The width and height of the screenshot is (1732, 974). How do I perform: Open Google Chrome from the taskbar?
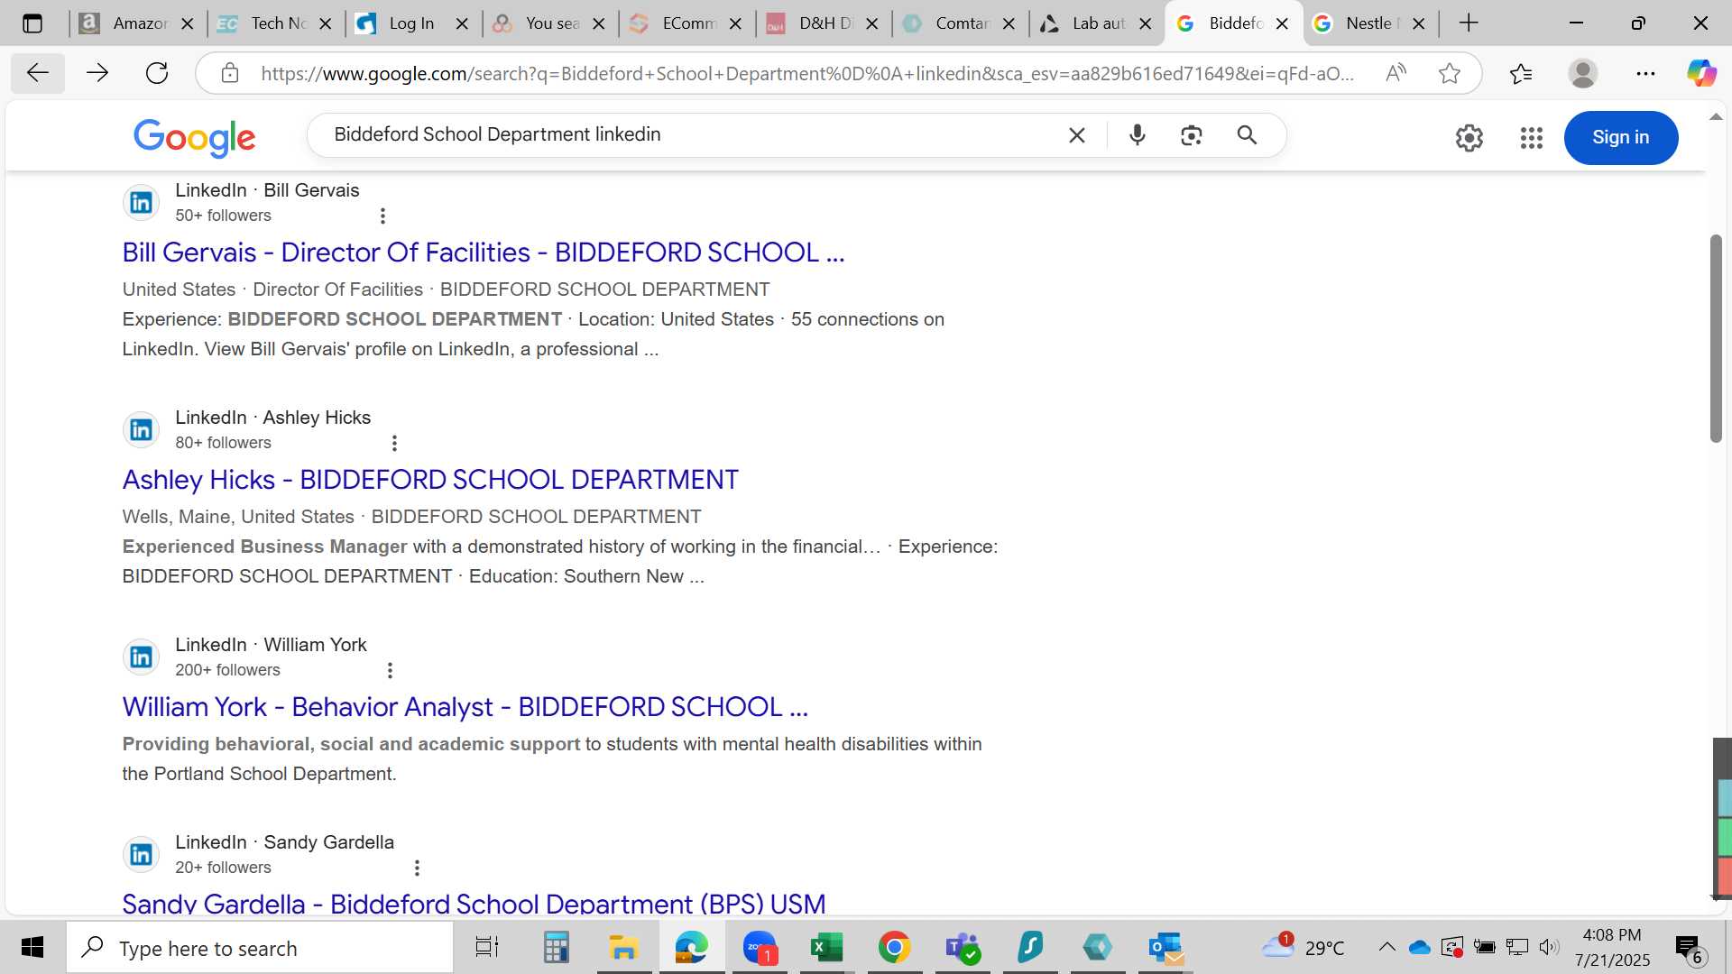(x=894, y=947)
